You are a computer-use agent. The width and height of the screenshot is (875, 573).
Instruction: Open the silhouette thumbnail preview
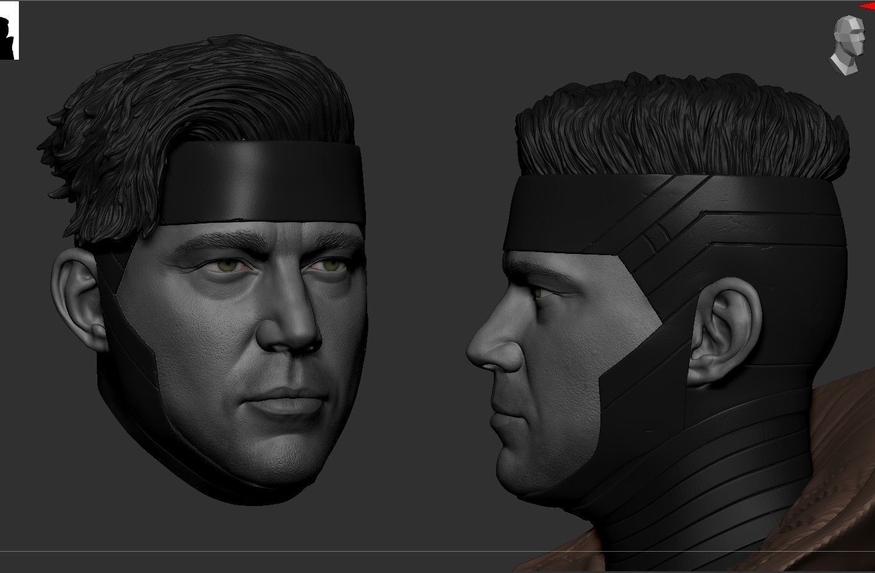pos(9,30)
